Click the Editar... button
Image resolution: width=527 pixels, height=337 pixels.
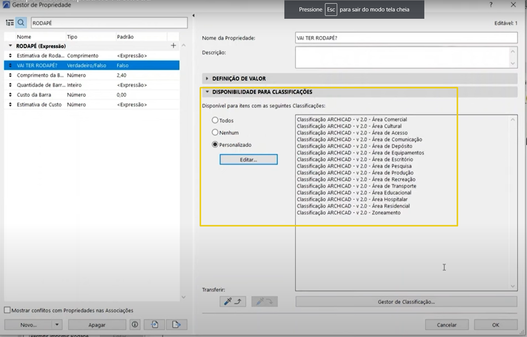[x=248, y=160]
